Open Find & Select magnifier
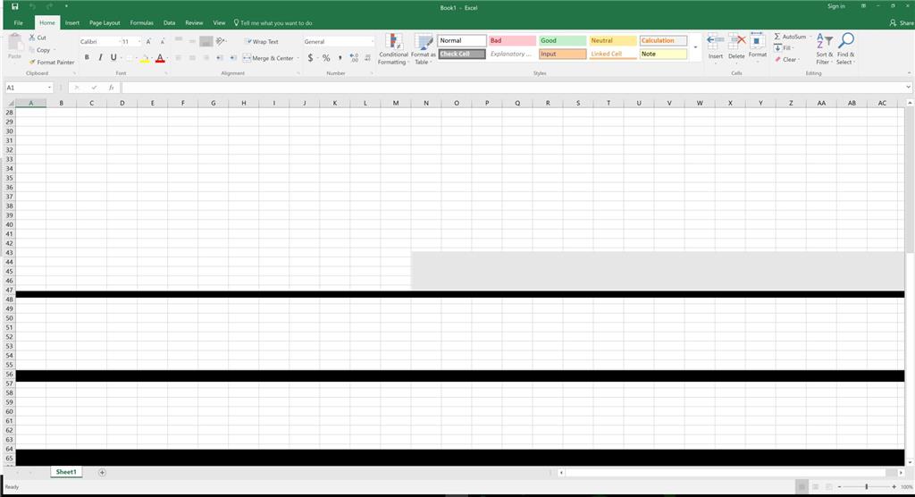 pos(845,49)
